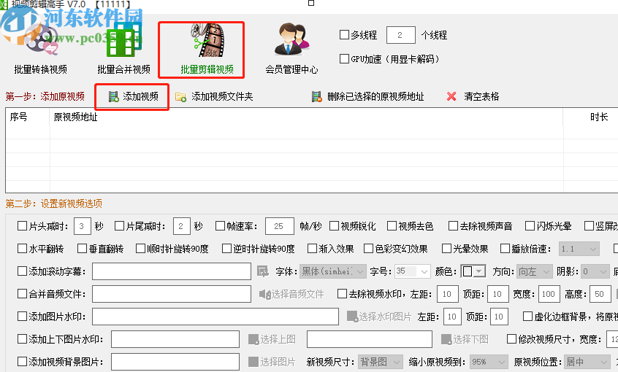Check 去除视频声音 option
Screen dimensions: 618x372
[x=453, y=226]
